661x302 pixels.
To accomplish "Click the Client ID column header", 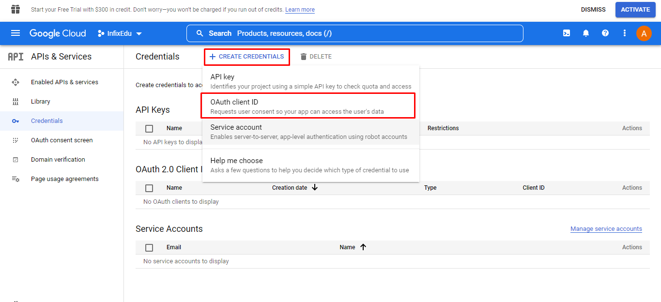I will pos(534,188).
